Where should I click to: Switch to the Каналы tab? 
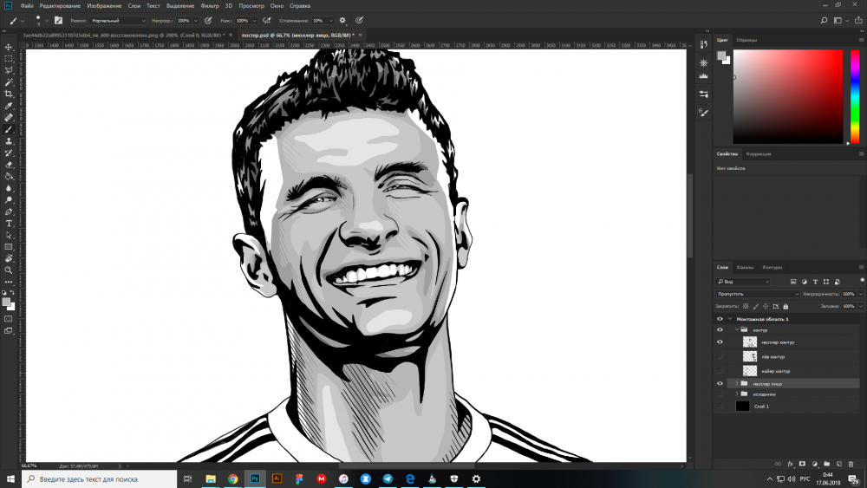745,267
